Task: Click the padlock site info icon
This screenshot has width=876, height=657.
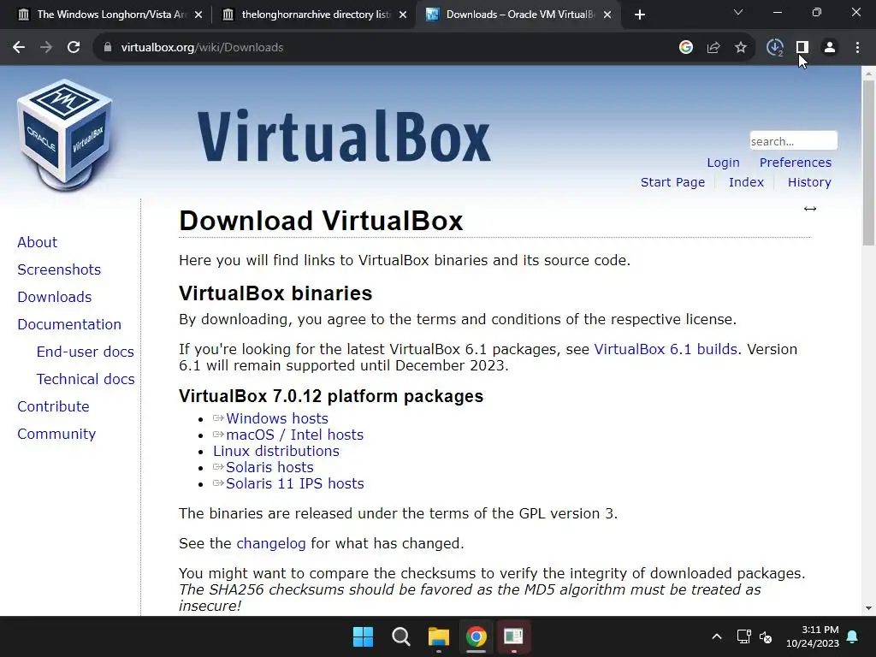Action: (107, 48)
